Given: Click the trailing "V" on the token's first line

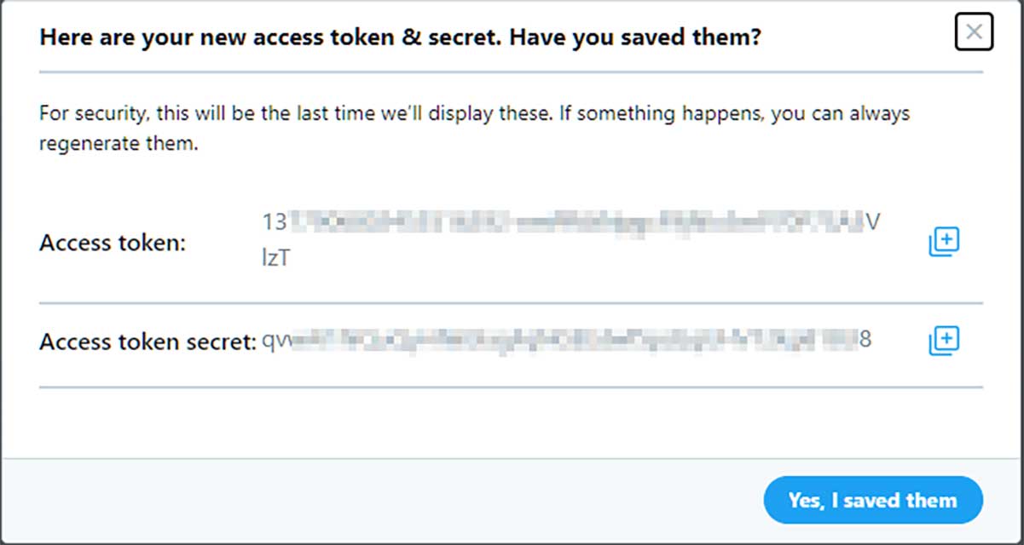Looking at the screenshot, I should click(x=871, y=223).
